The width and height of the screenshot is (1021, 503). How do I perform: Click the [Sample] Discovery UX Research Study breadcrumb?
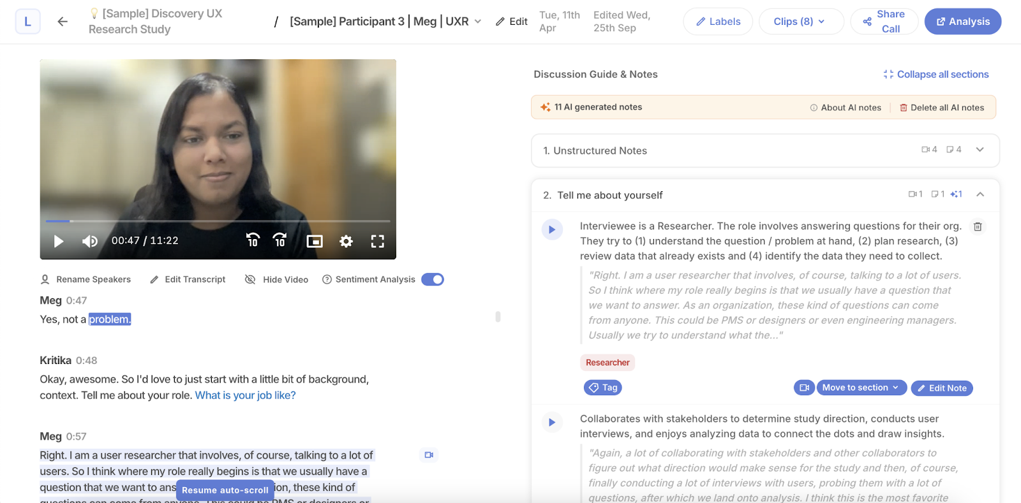pyautogui.click(x=156, y=22)
